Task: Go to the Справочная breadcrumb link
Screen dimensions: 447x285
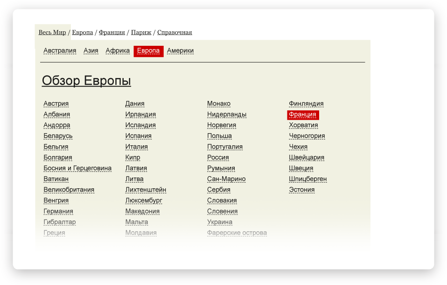Action: coord(175,32)
